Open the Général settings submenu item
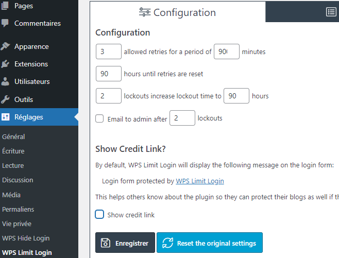Image resolution: width=339 pixels, height=258 pixels. click(13, 136)
